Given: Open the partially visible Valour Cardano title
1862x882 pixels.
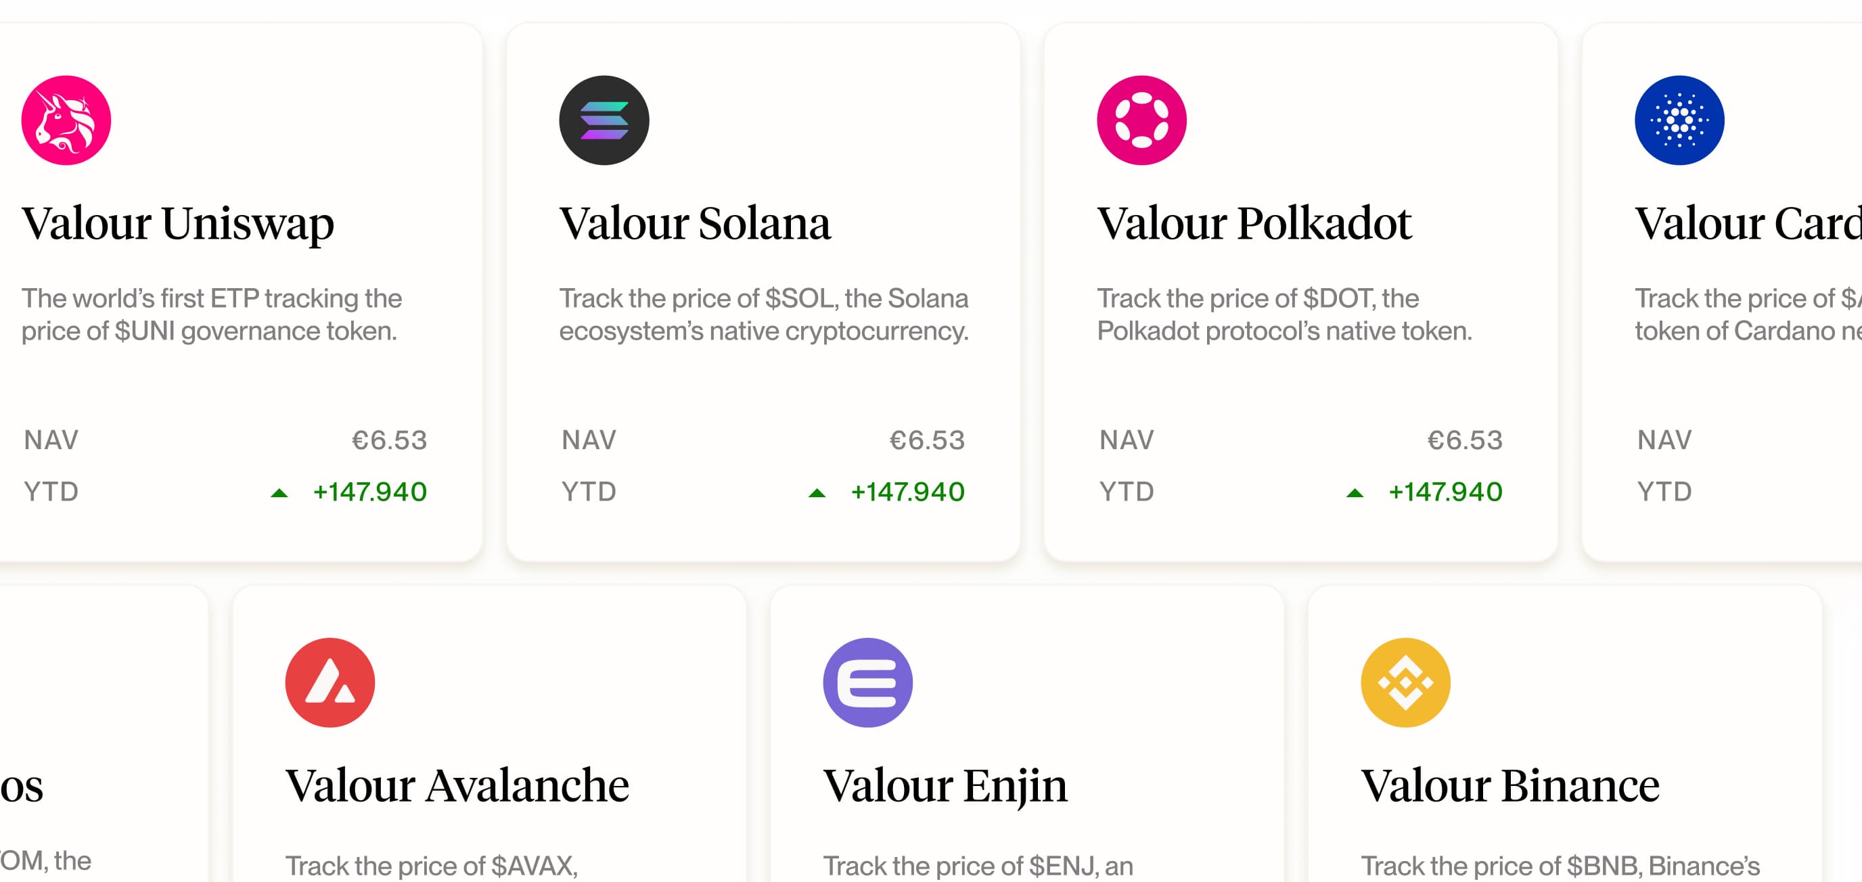Looking at the screenshot, I should click(x=1747, y=223).
